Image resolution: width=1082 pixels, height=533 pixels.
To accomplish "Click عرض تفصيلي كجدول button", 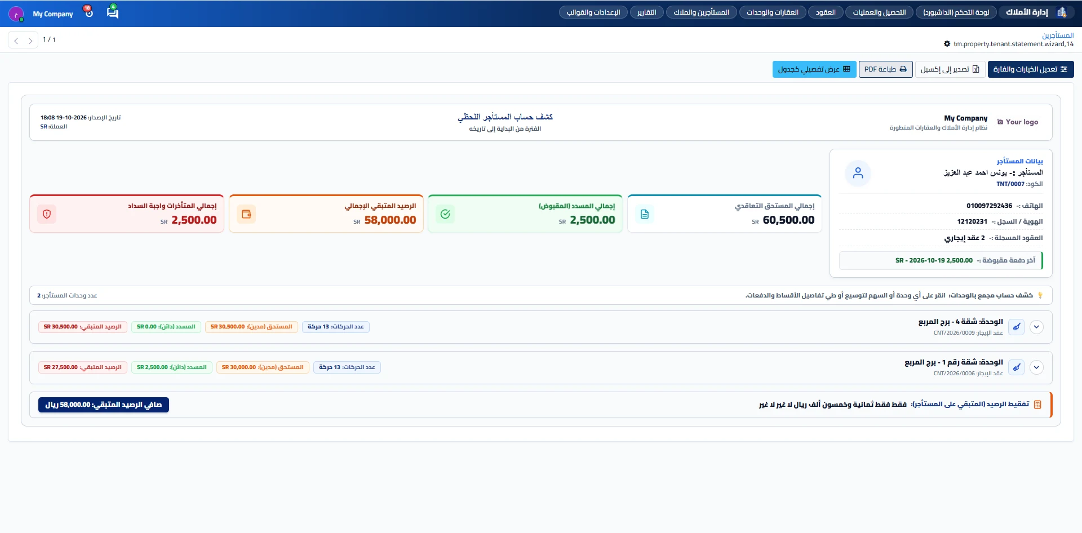I will click(x=814, y=69).
